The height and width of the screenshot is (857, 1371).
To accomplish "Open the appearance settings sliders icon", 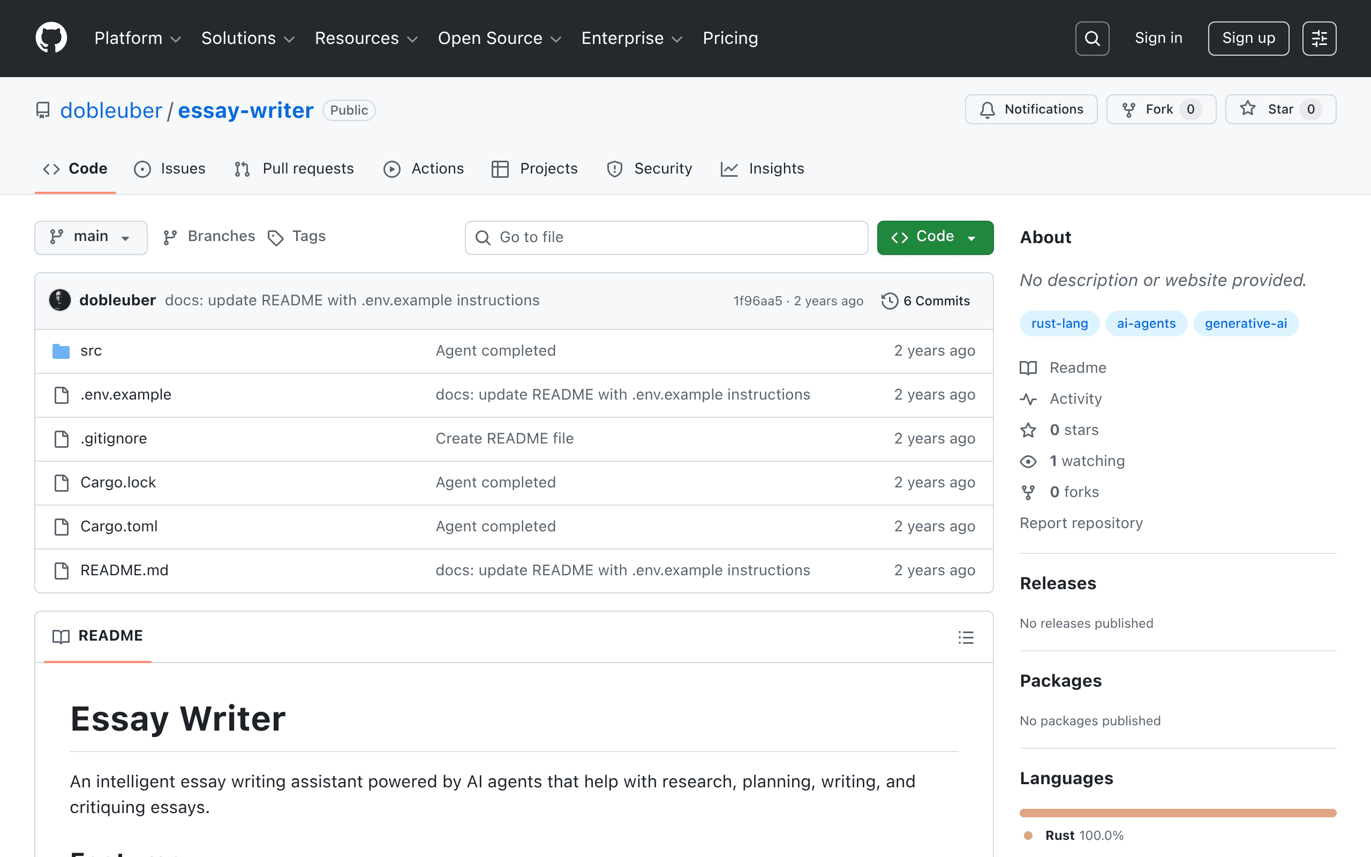I will tap(1319, 39).
